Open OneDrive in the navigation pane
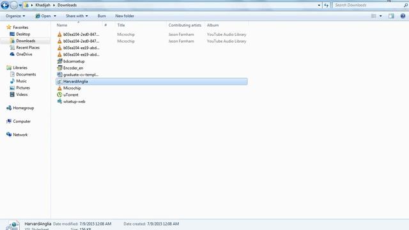The height and width of the screenshot is (230, 409). pyautogui.click(x=24, y=54)
